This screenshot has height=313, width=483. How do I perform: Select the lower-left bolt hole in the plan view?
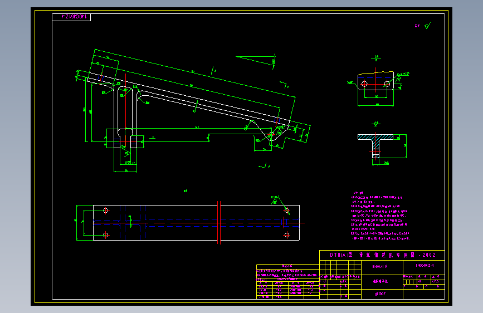coord(106,235)
